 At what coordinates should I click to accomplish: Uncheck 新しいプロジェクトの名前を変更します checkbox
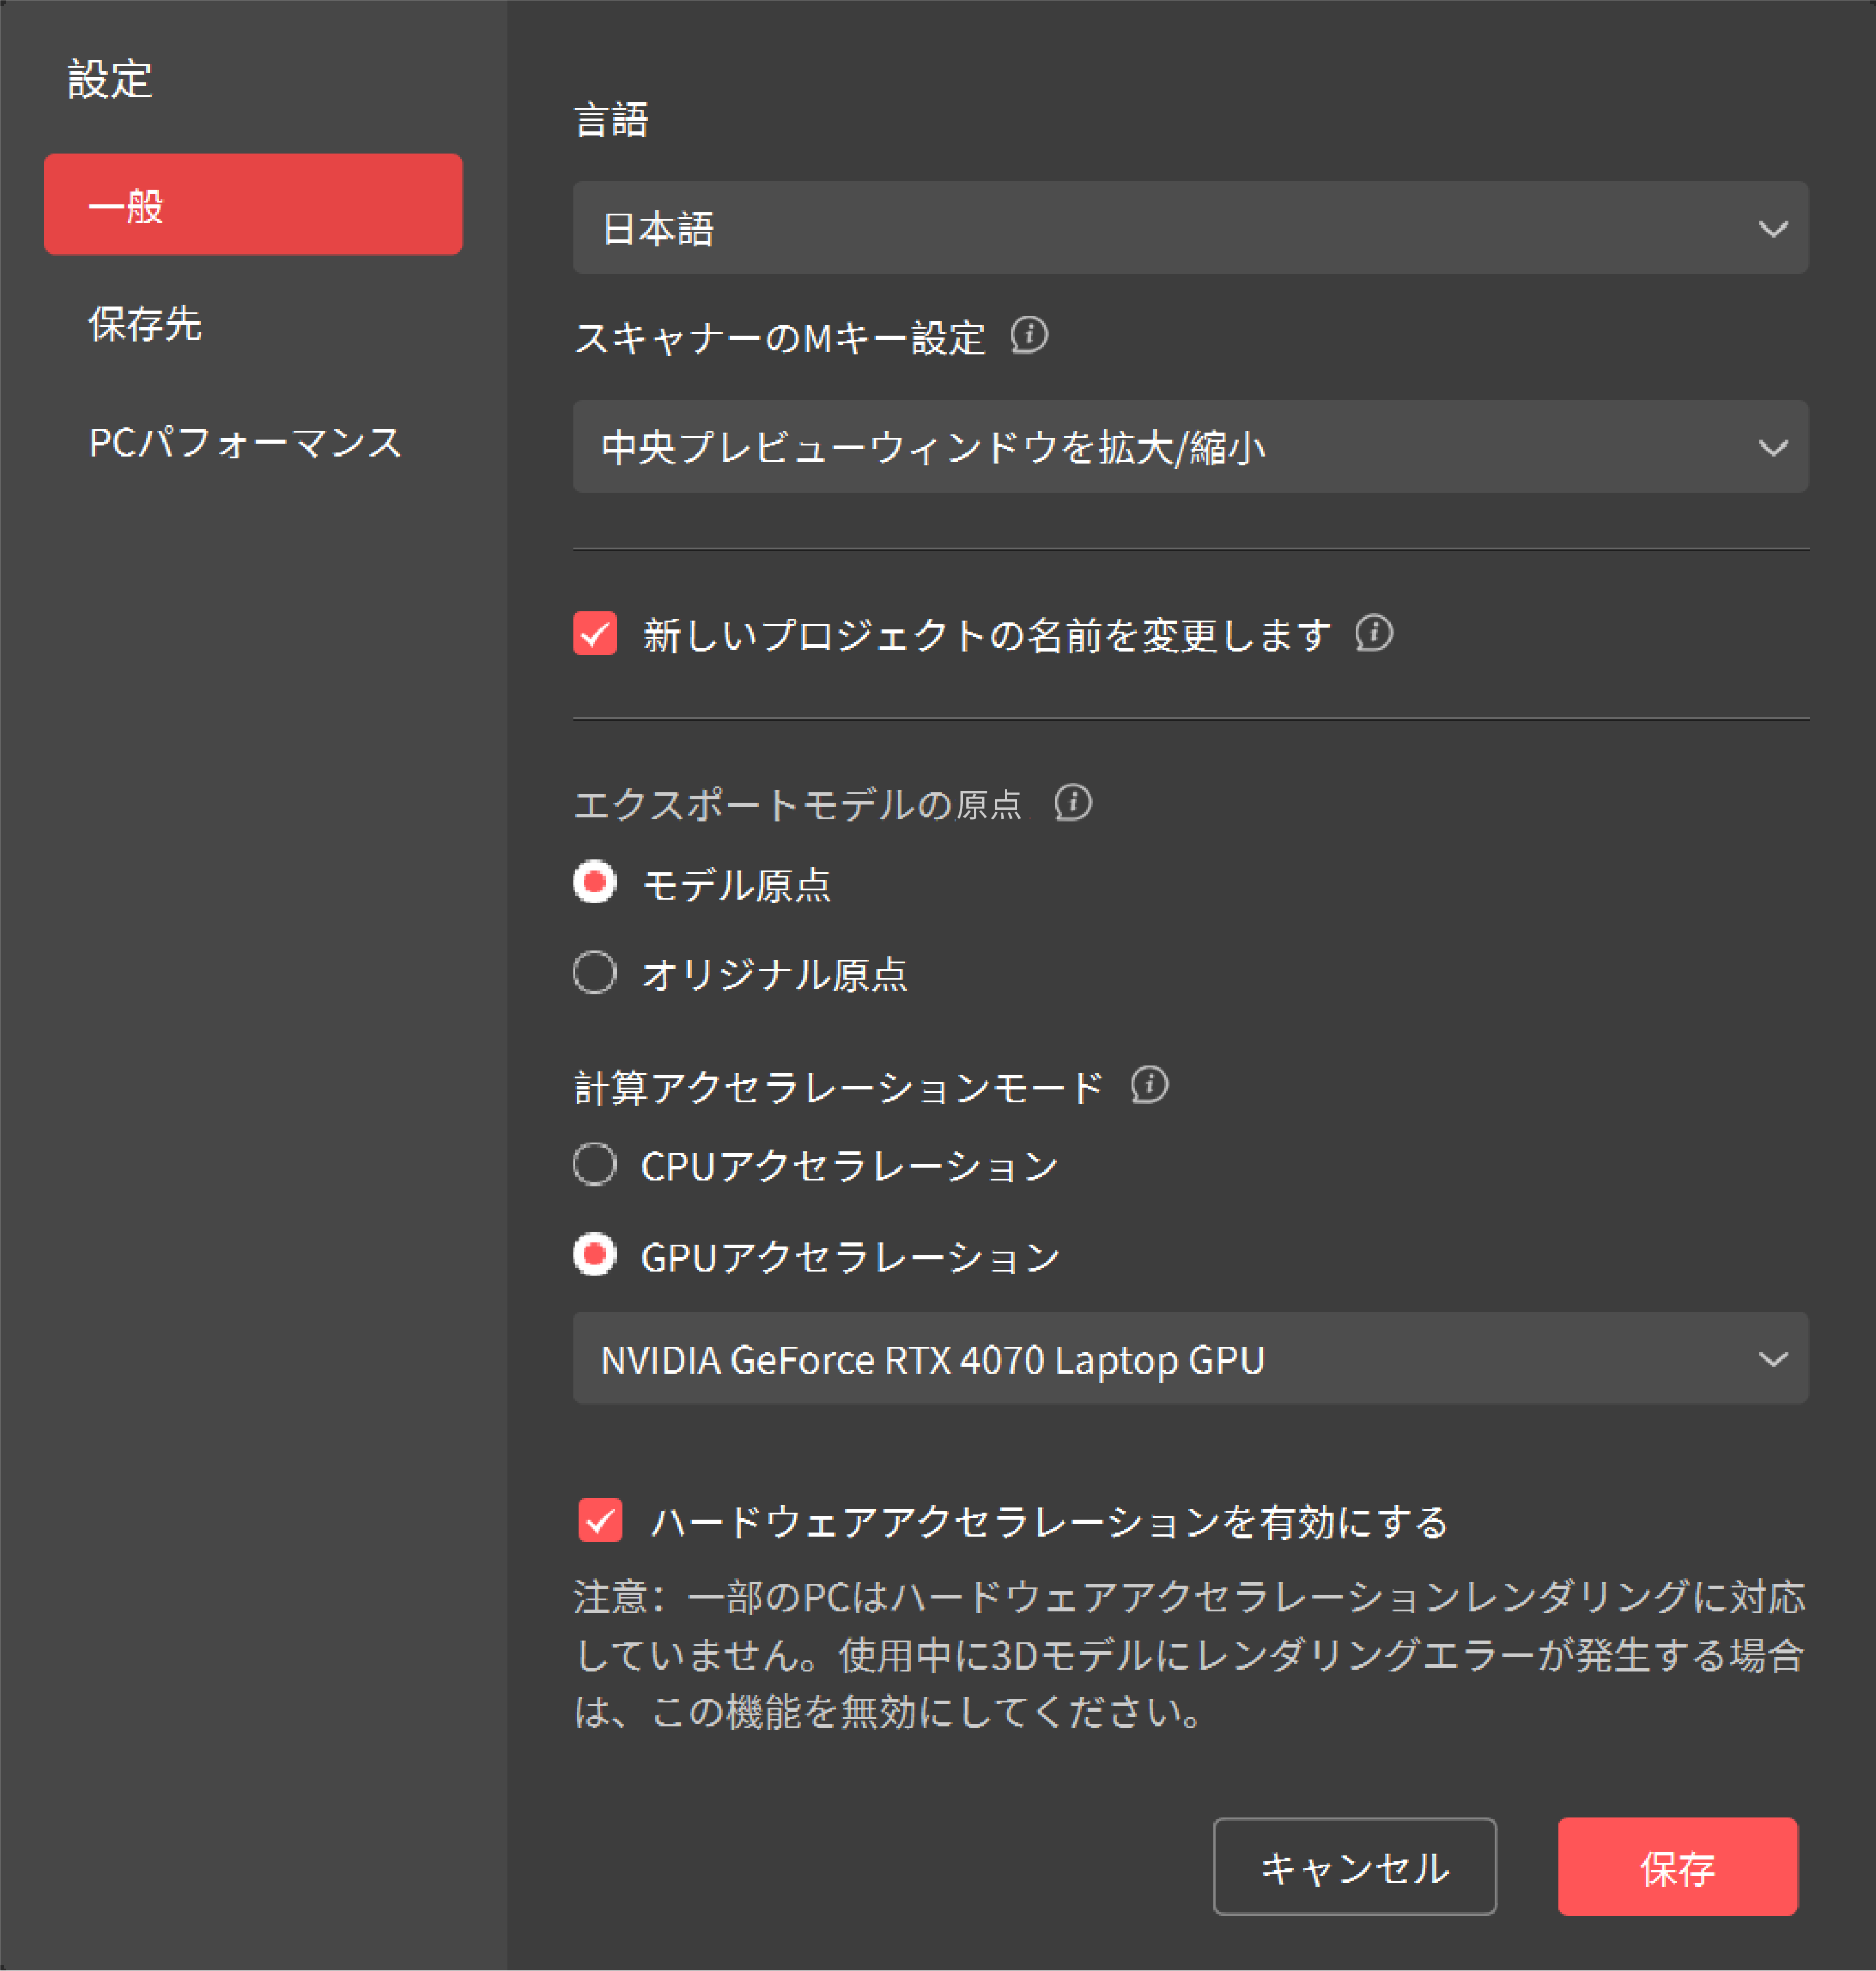click(x=595, y=634)
